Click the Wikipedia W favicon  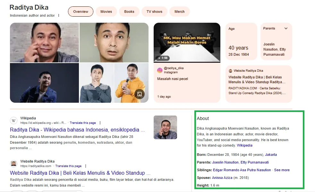(14, 120)
